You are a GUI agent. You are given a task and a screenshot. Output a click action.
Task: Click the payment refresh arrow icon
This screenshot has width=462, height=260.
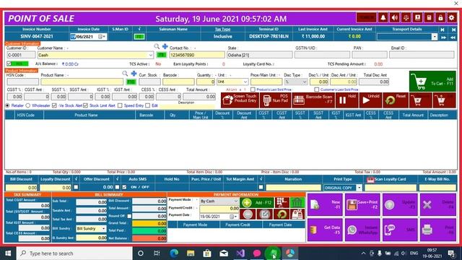(282, 214)
